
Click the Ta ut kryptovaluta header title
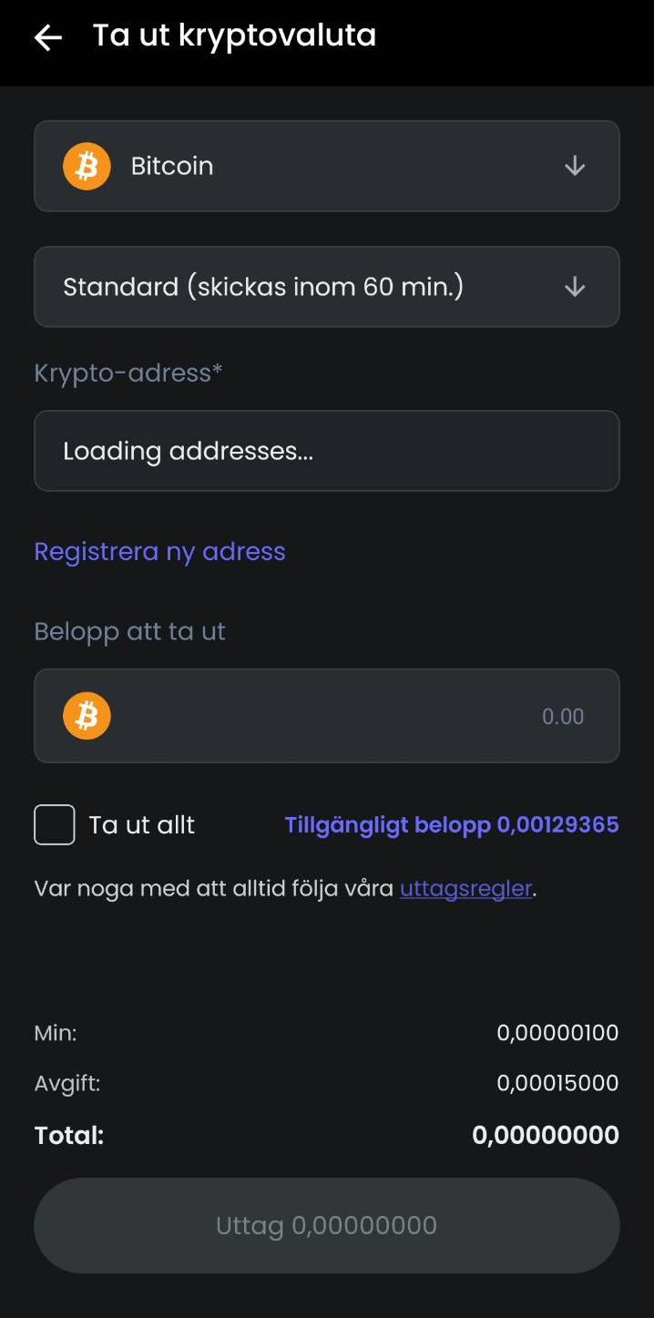tap(235, 36)
